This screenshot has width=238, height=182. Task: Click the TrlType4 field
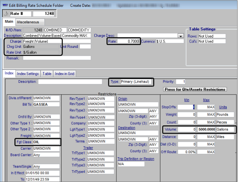pos(101,171)
